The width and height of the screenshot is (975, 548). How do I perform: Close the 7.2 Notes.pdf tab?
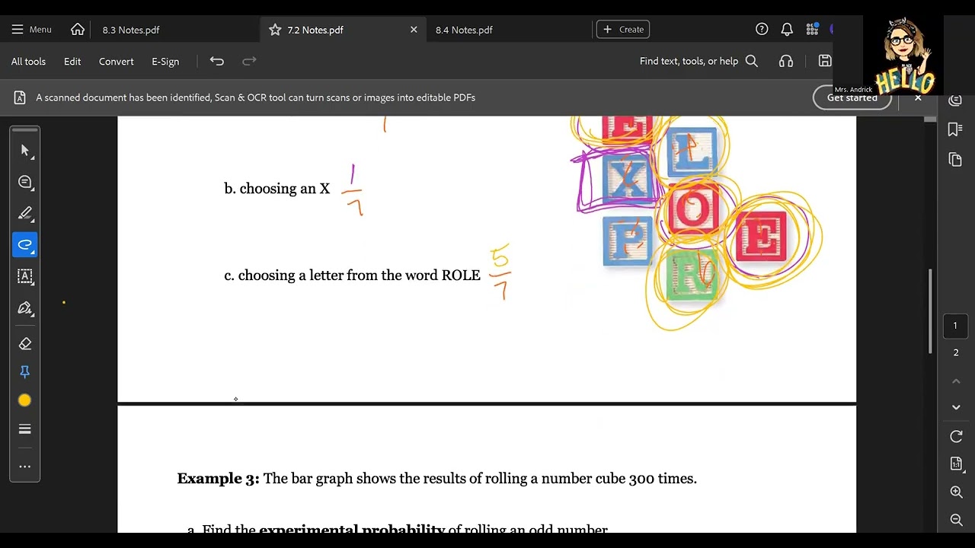(x=414, y=30)
